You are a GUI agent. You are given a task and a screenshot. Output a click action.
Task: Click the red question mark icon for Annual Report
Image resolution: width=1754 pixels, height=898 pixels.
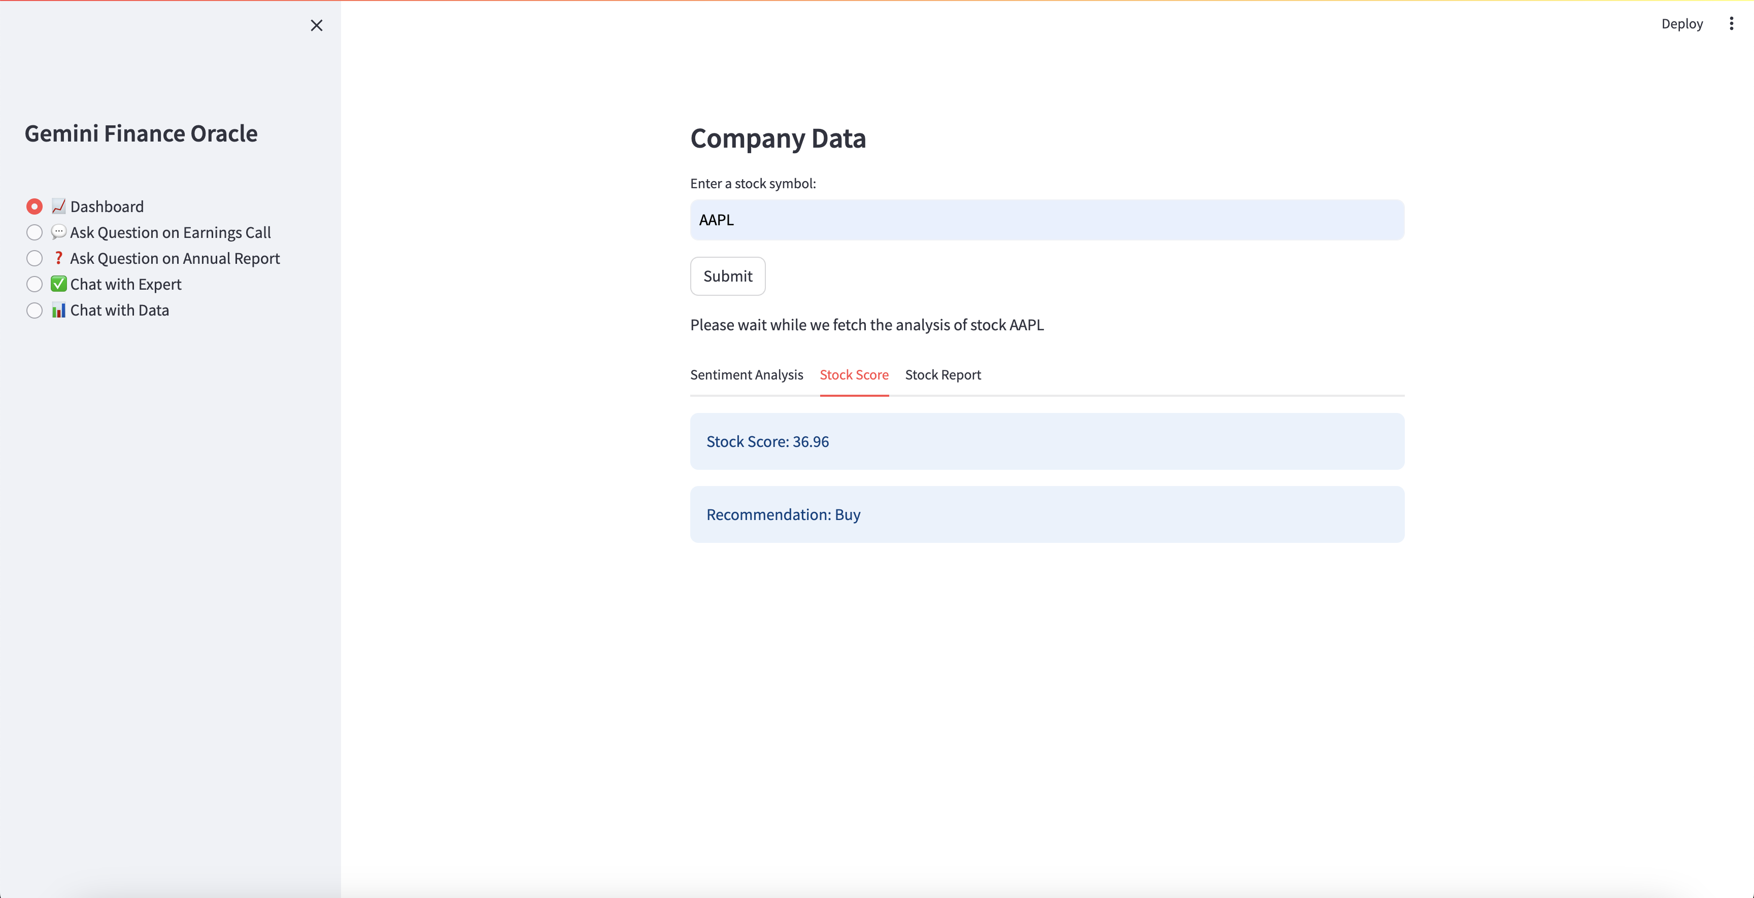(58, 257)
